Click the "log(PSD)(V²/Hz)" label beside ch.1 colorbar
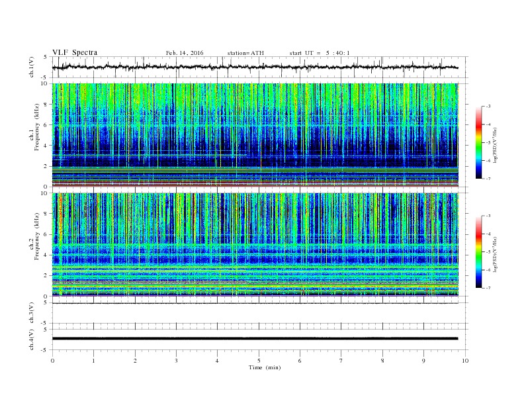 click(496, 145)
